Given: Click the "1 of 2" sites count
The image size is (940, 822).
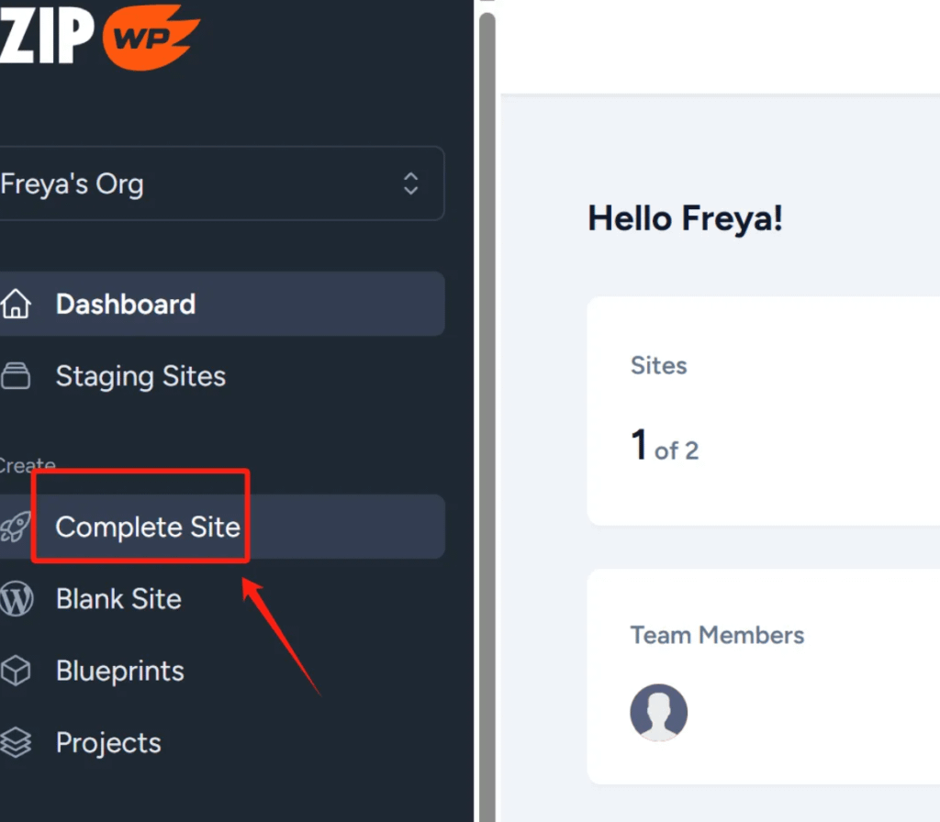Looking at the screenshot, I should point(665,447).
